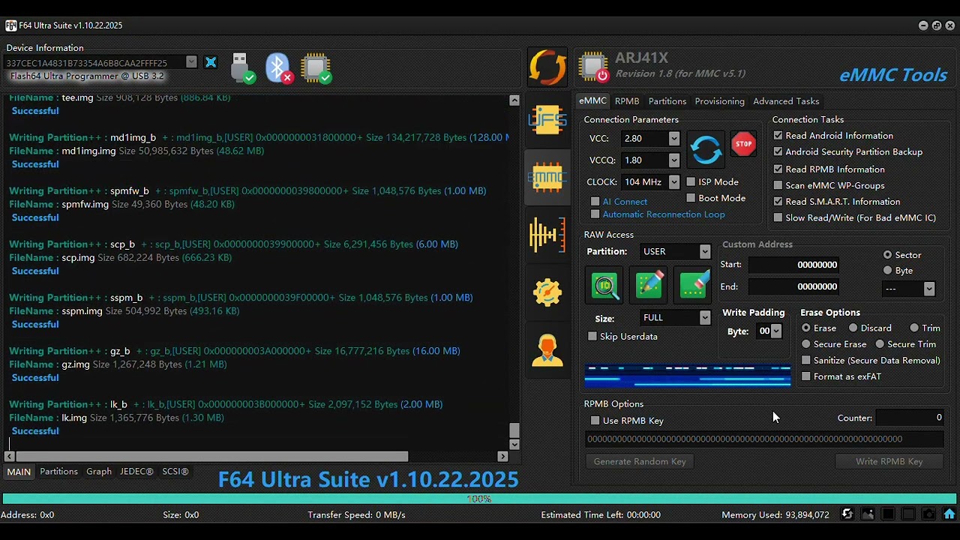This screenshot has height=540, width=960.
Task: Select the Secure Erase radio option
Action: coord(805,344)
